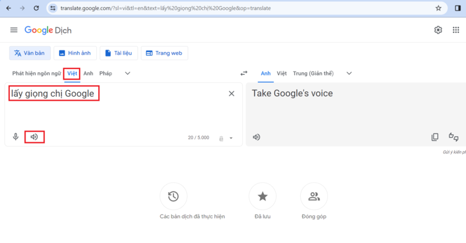Open the Đóng góp contribute icon
The image size is (466, 243).
coord(314,196)
